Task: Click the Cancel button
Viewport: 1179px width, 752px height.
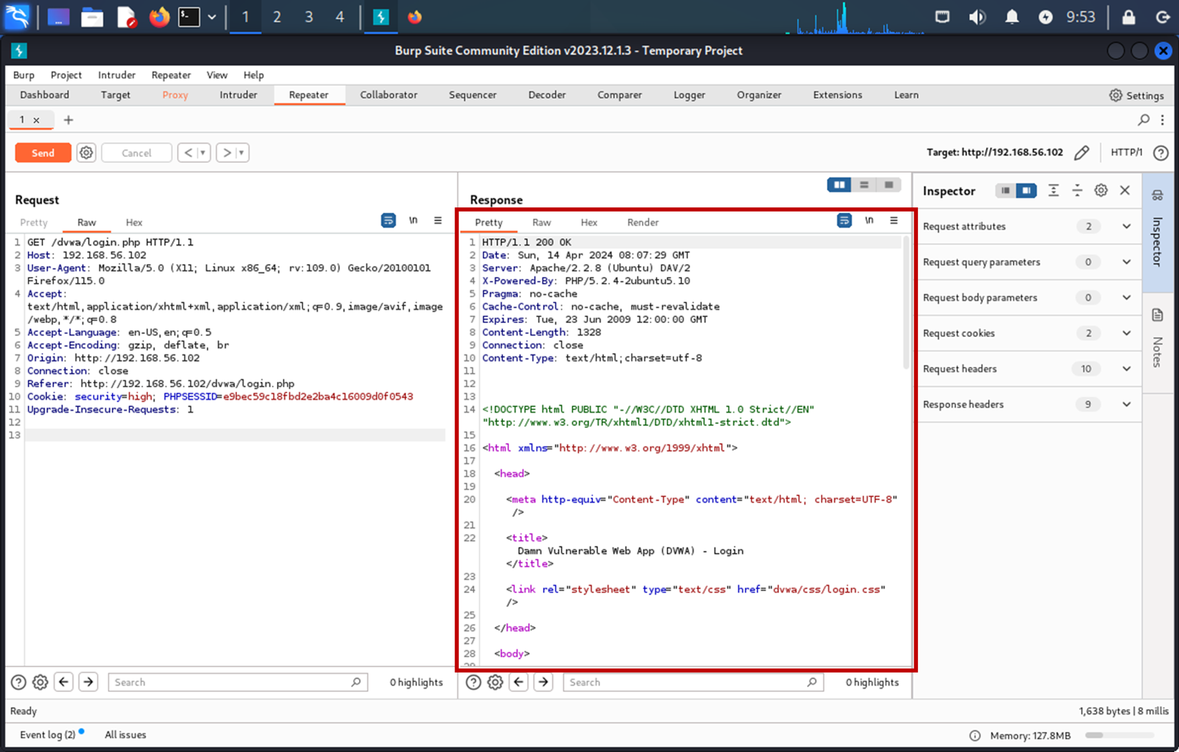Action: pyautogui.click(x=137, y=153)
